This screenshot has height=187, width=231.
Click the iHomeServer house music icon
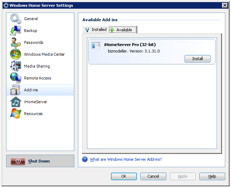pos(15,102)
